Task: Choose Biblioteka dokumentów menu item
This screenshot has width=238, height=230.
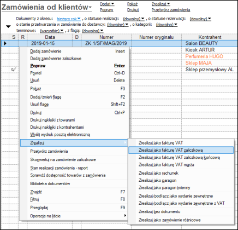Action: point(75,183)
